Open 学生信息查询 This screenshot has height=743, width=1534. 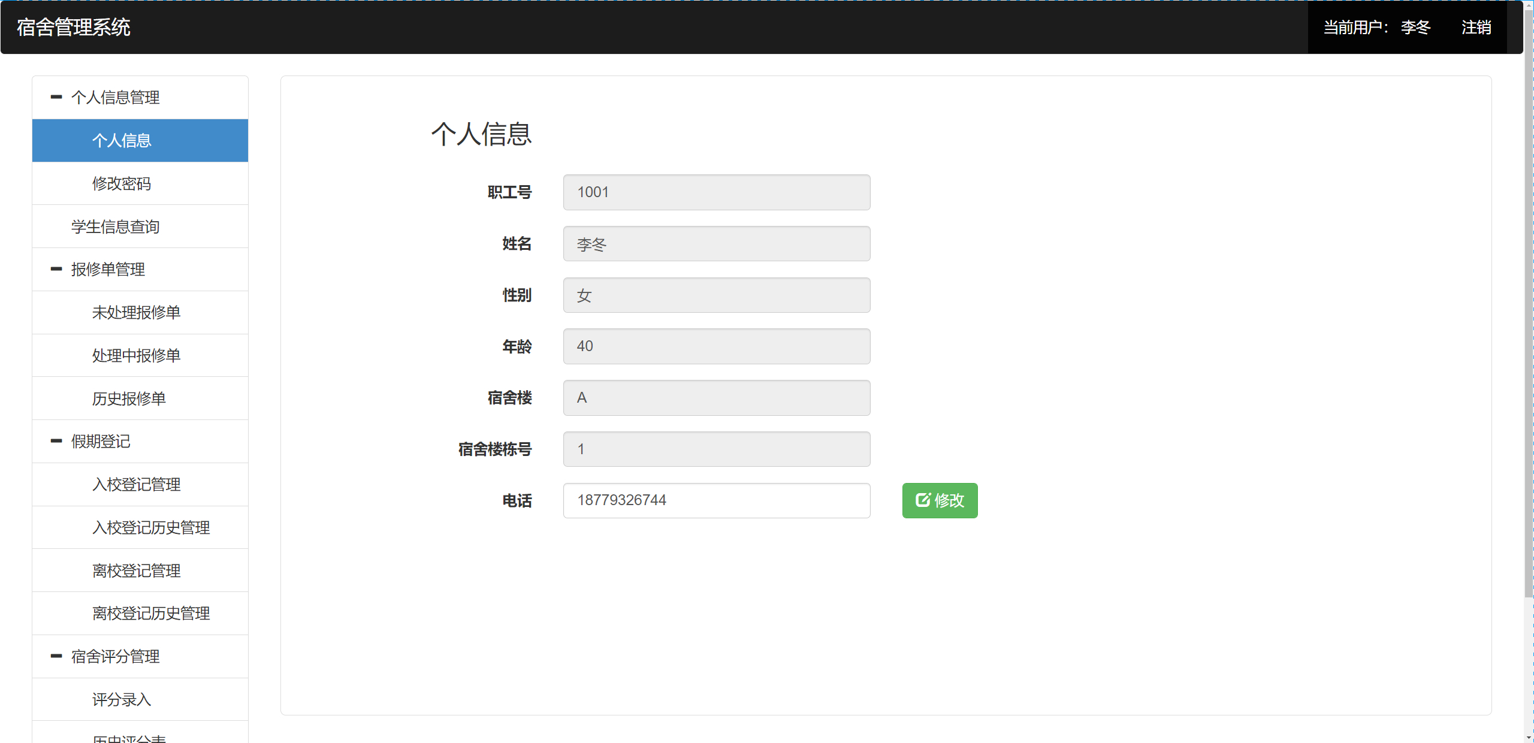pyautogui.click(x=114, y=226)
